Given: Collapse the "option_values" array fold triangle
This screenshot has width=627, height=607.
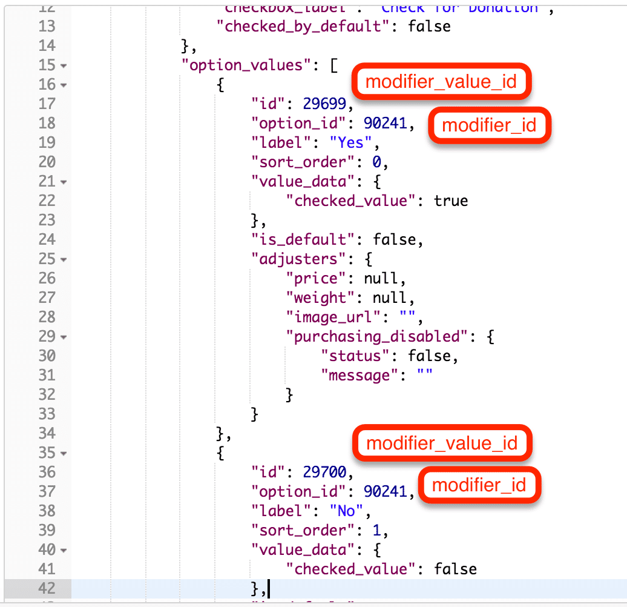Looking at the screenshot, I should [x=64, y=65].
